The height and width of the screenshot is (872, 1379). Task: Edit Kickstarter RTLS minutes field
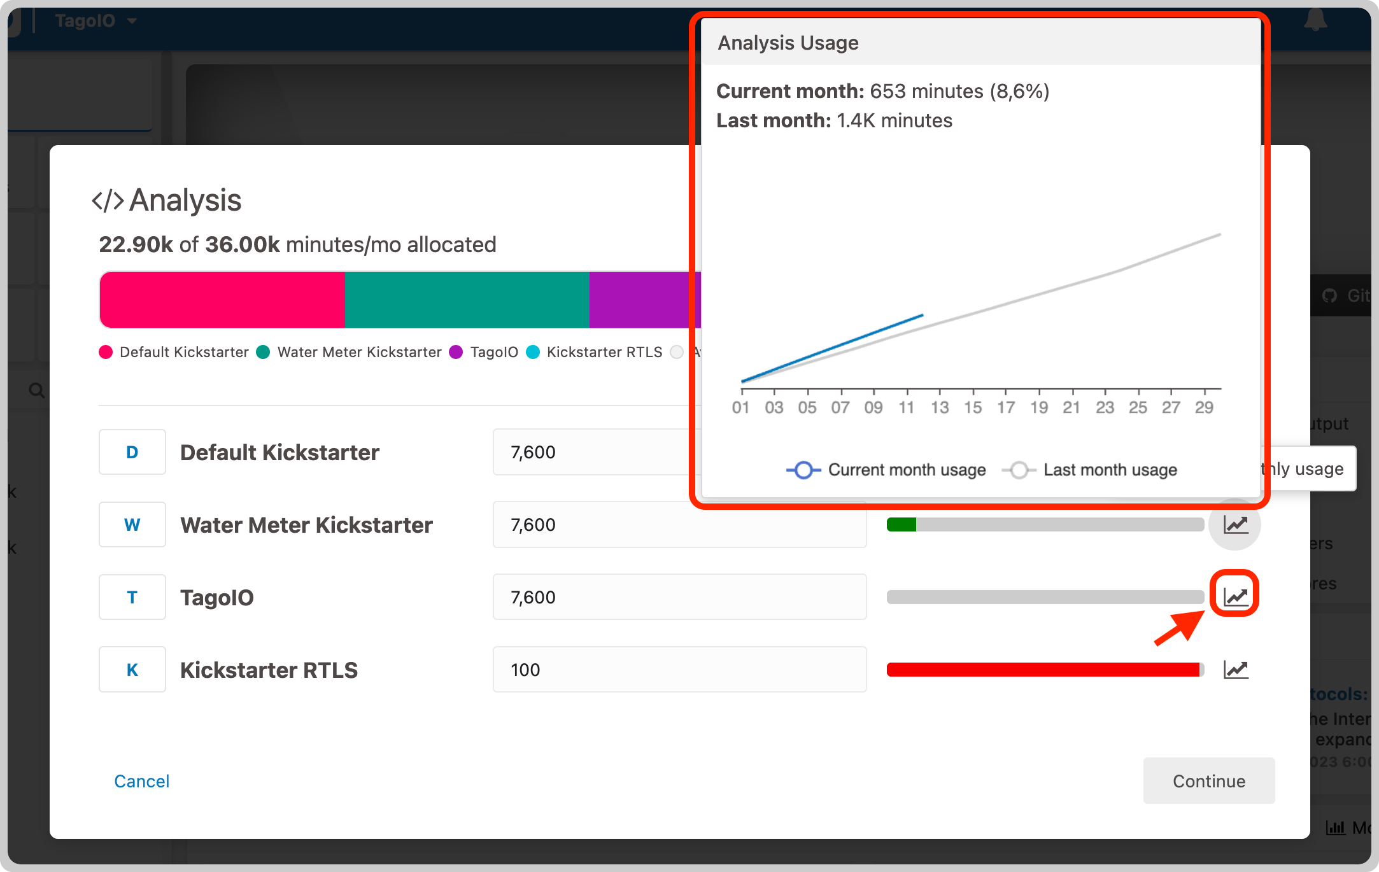pyautogui.click(x=679, y=670)
